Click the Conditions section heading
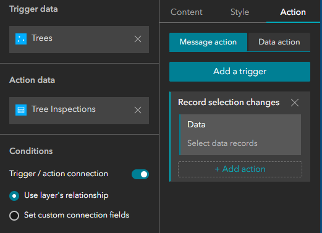The height and width of the screenshot is (233, 322). pyautogui.click(x=31, y=151)
